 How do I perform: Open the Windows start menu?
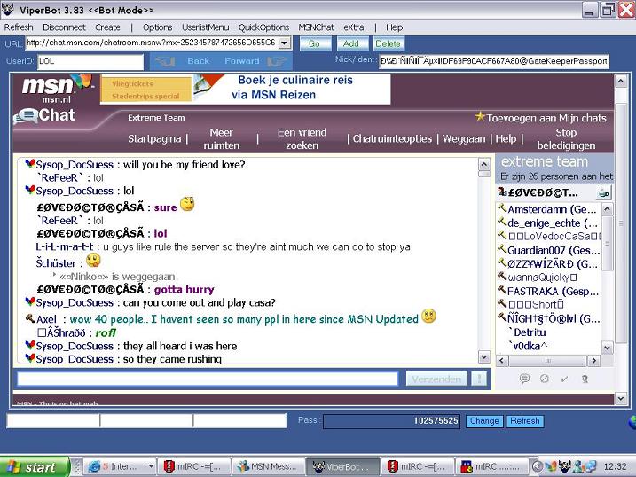[x=35, y=467]
